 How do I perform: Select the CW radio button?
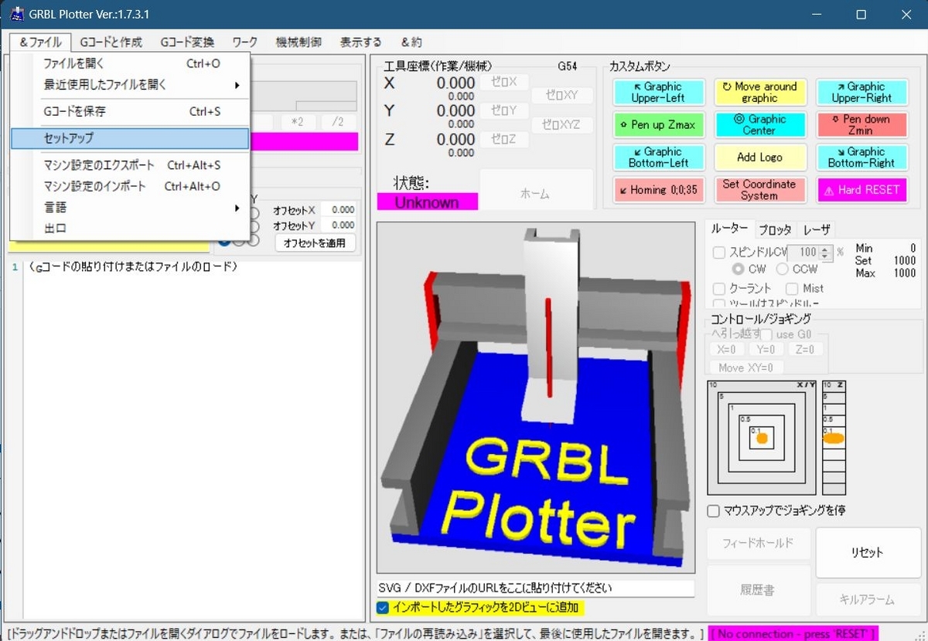click(738, 270)
